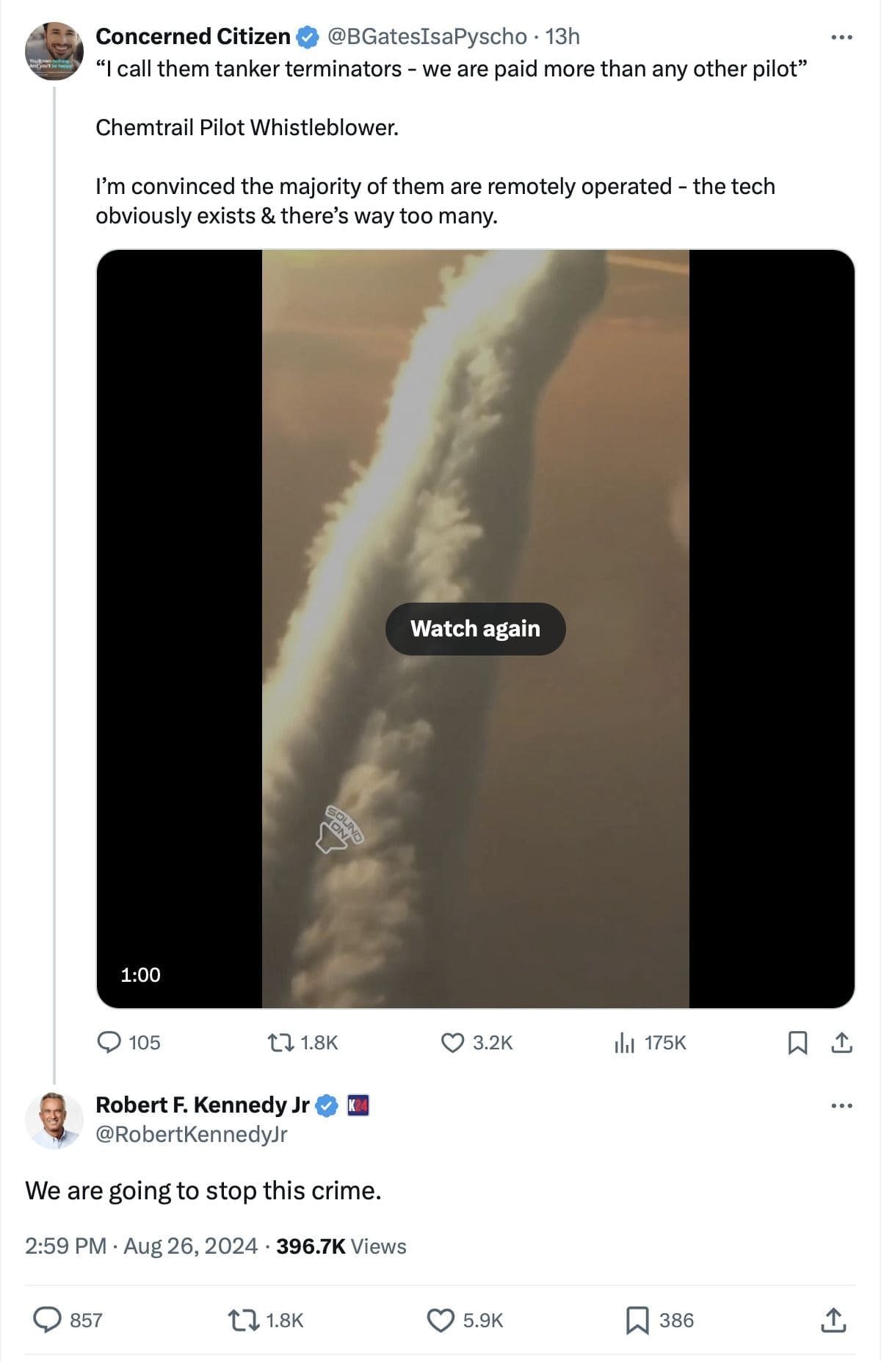
Task: Click Robert F. Kennedy Jr's avatar
Action: 54,1119
